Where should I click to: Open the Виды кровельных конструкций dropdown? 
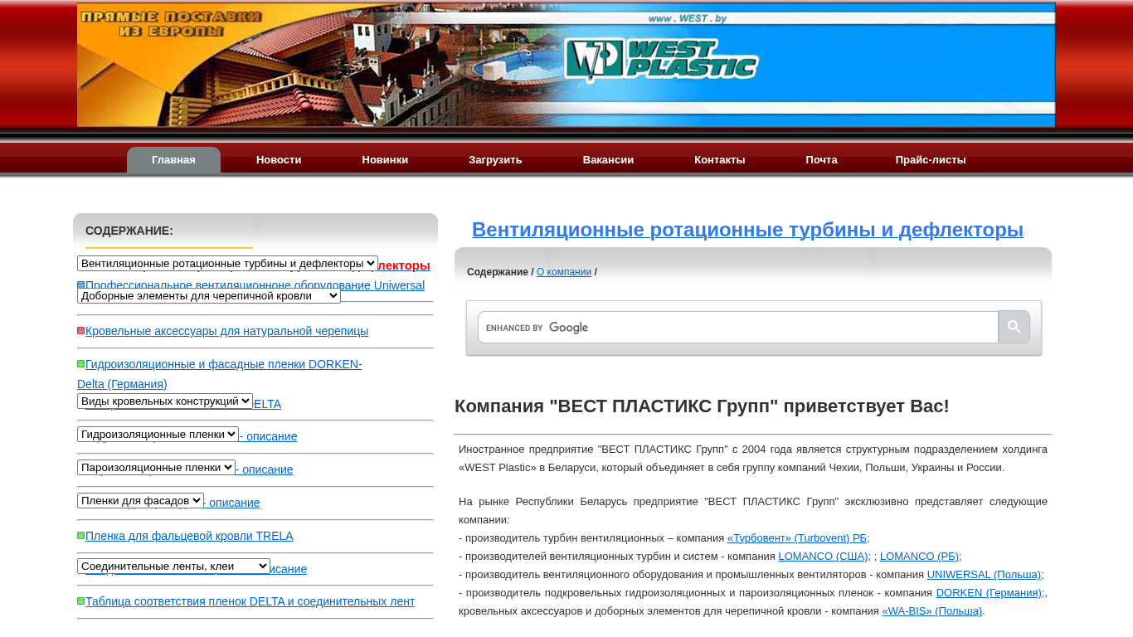165,401
